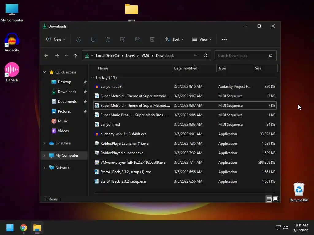Go up one folder level arrow
The width and height of the screenshot is (314, 235).
(x=75, y=56)
